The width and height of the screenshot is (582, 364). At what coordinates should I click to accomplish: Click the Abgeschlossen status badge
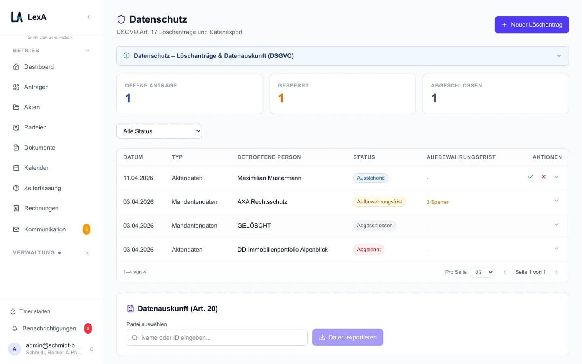(x=375, y=226)
